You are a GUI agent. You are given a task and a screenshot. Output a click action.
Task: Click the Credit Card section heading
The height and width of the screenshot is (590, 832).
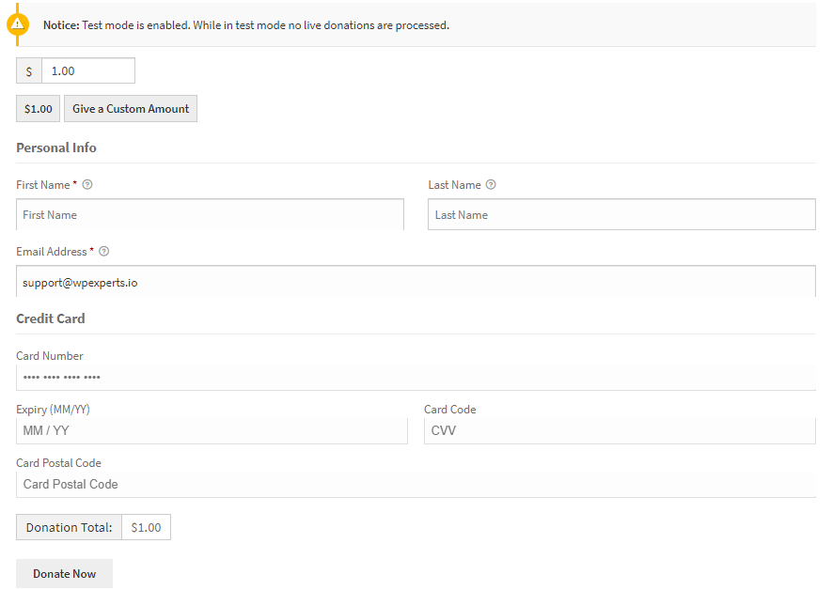coord(51,318)
